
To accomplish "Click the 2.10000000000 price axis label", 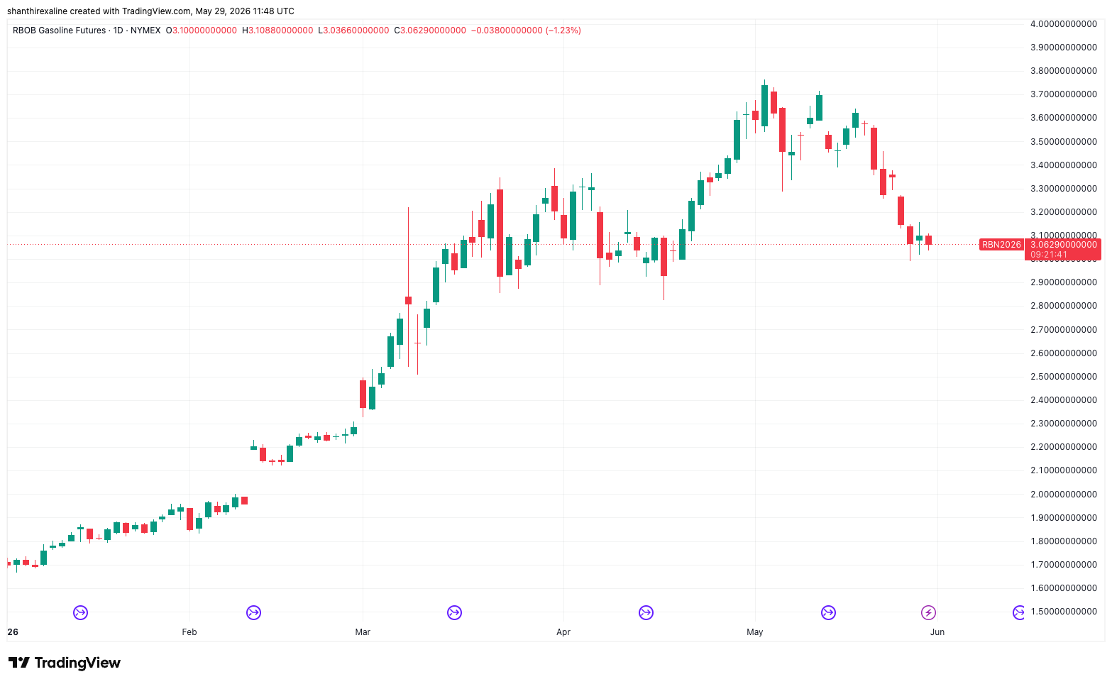I will [x=1064, y=470].
